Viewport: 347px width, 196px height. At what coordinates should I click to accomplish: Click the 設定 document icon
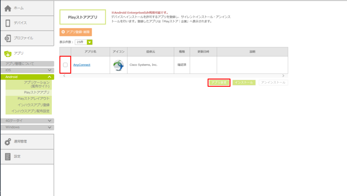point(8,156)
